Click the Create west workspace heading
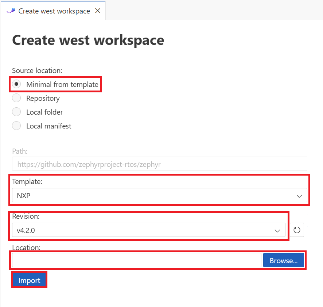Image resolution: width=323 pixels, height=307 pixels. tap(88, 40)
